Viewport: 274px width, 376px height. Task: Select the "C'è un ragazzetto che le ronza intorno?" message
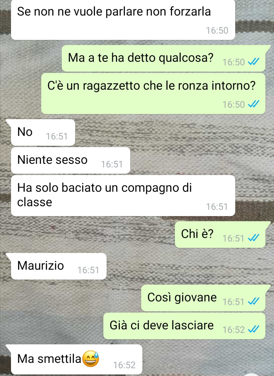(x=153, y=93)
